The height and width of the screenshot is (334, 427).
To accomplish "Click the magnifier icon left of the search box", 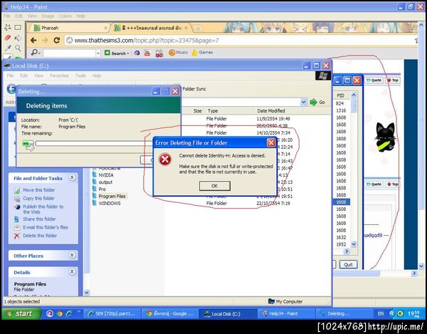I will click(36, 53).
